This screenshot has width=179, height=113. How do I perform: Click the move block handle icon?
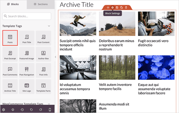[108, 8]
